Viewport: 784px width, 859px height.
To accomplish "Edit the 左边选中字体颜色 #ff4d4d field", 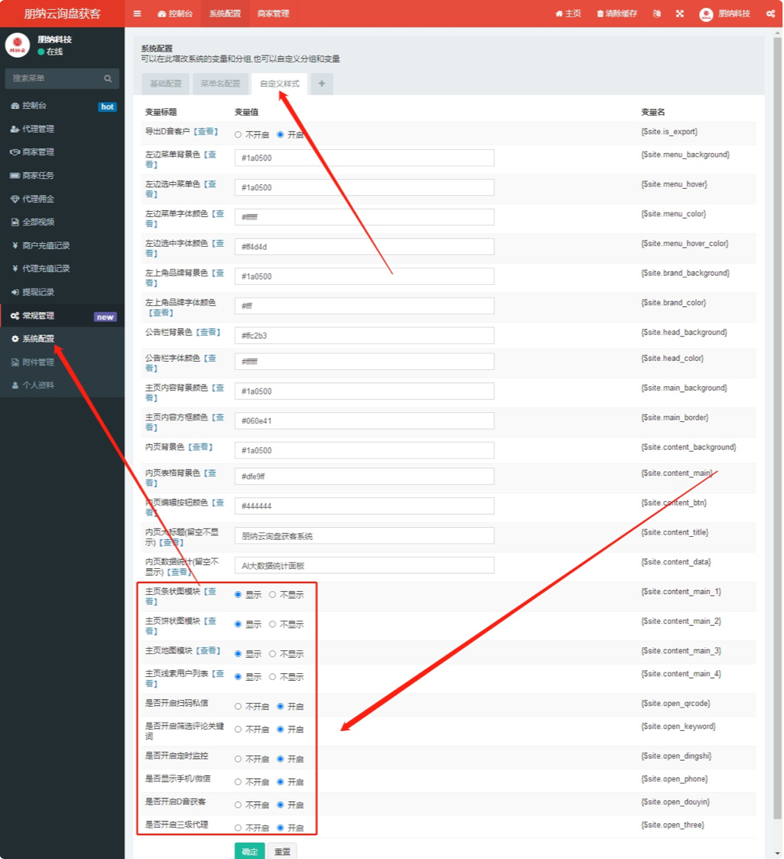I will pos(364,247).
